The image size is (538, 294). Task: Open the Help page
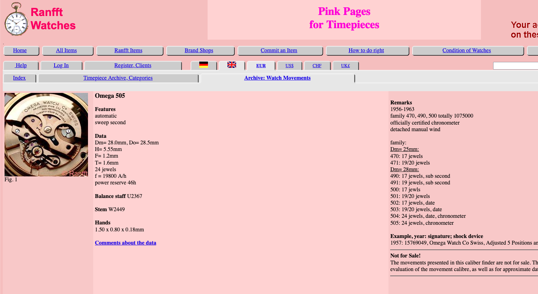[x=21, y=65]
